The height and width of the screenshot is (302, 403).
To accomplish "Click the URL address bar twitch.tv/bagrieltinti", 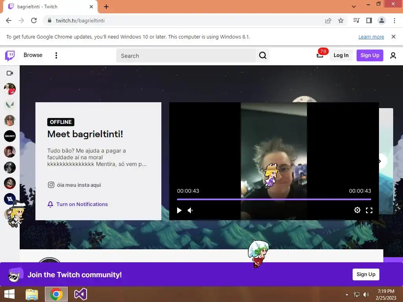I will point(80,20).
